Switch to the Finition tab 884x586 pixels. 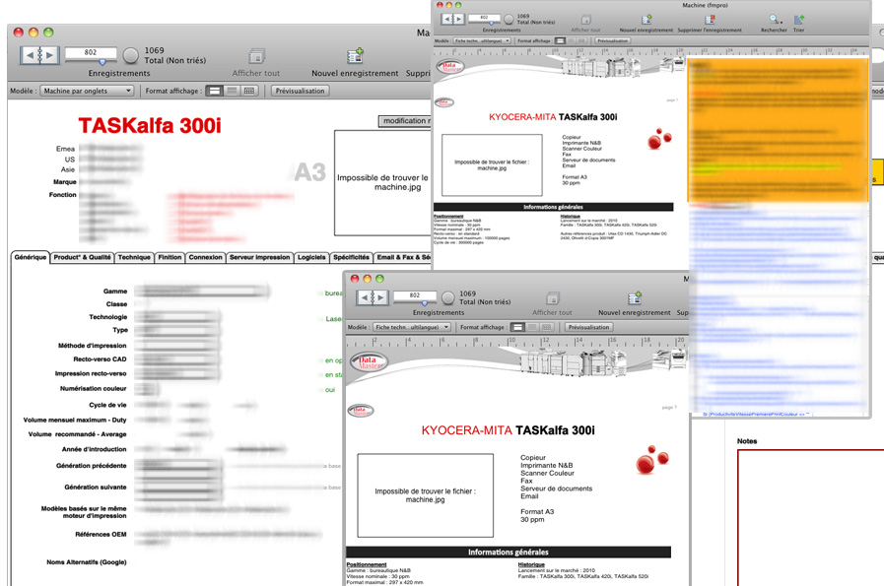(170, 257)
